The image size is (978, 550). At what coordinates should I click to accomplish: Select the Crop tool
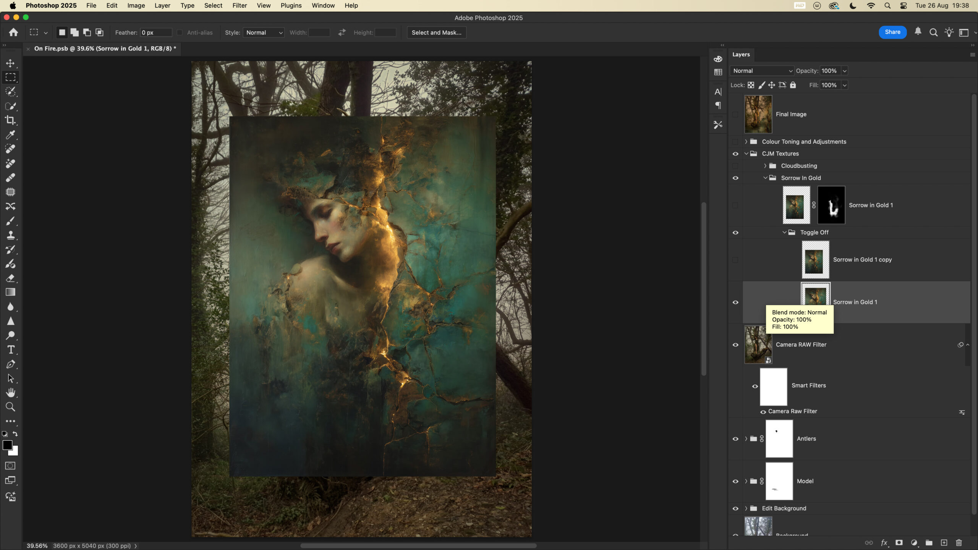tap(10, 120)
